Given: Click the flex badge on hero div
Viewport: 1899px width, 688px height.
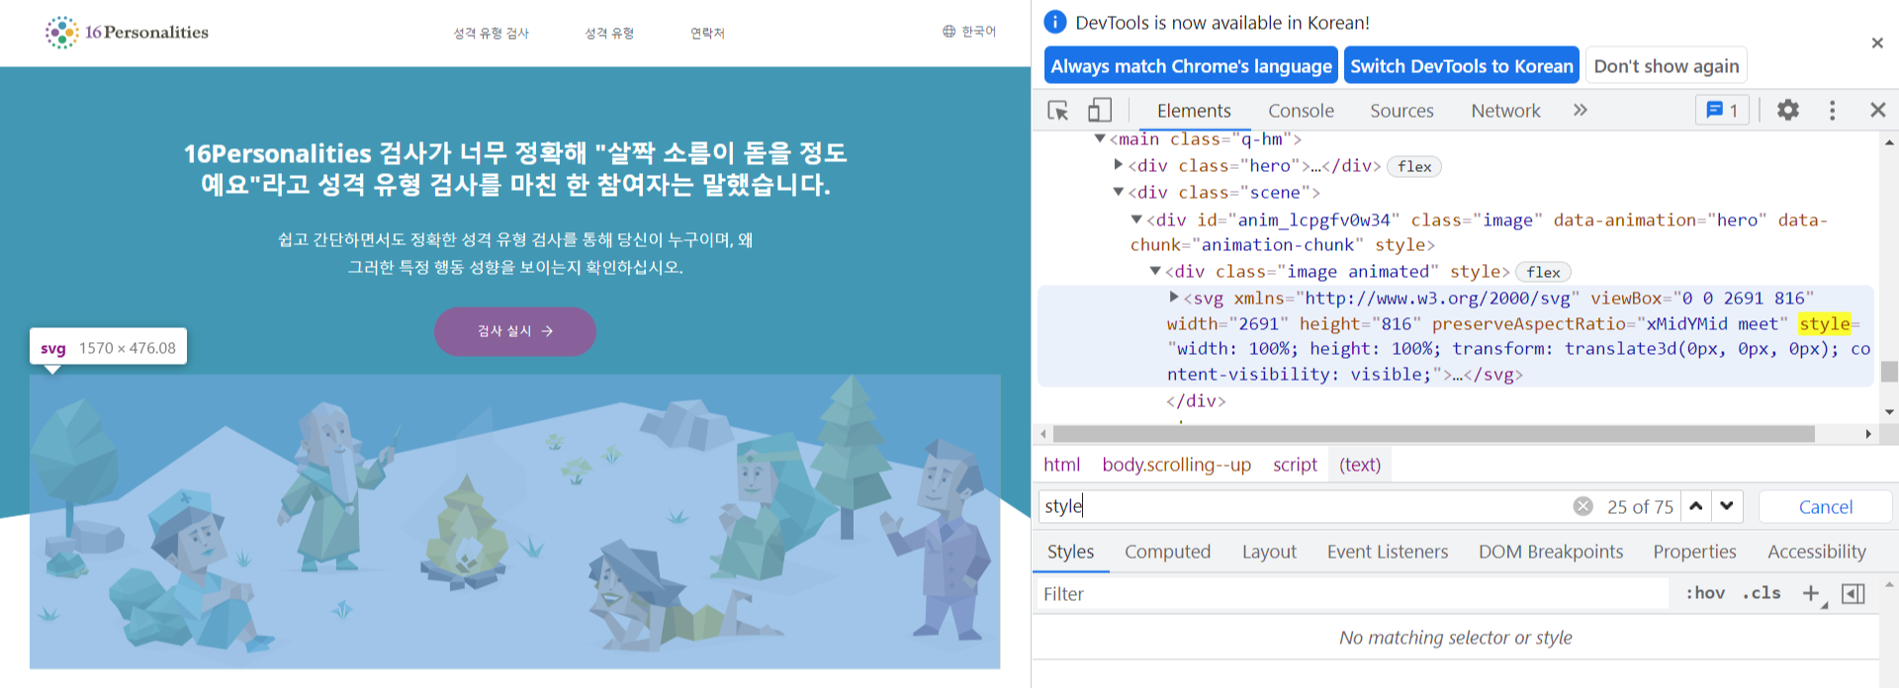Looking at the screenshot, I should 1414,166.
